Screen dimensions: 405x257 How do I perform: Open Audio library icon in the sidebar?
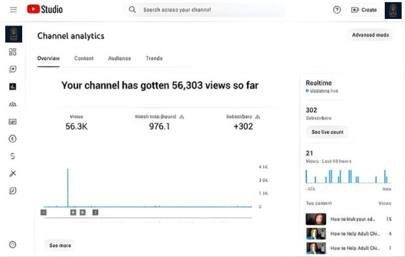(x=12, y=190)
